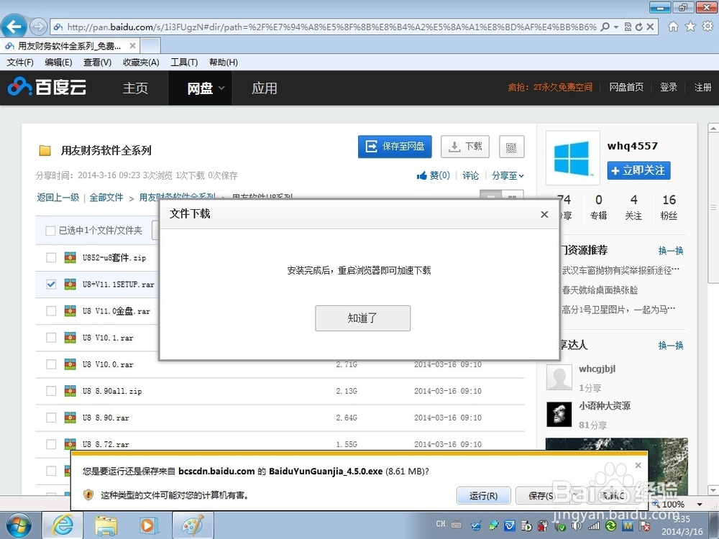This screenshot has height=539, width=719.
Task: Open the 帮助(H) menu
Action: 224,63
